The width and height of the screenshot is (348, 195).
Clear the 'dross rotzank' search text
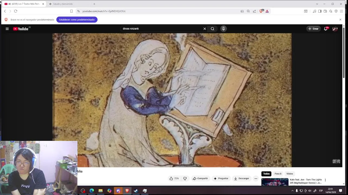[x=205, y=29]
